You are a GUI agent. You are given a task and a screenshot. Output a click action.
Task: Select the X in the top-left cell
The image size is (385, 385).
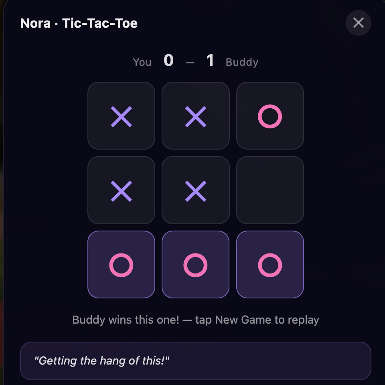[x=121, y=115]
